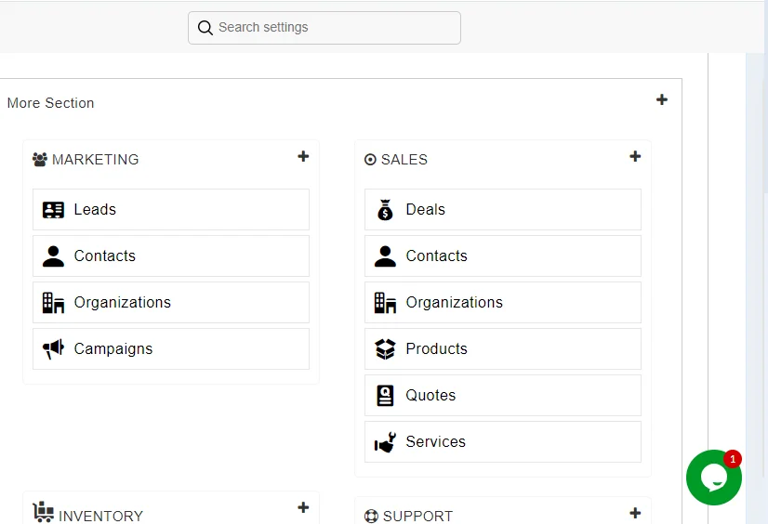Expand the Support section plus button

635,513
